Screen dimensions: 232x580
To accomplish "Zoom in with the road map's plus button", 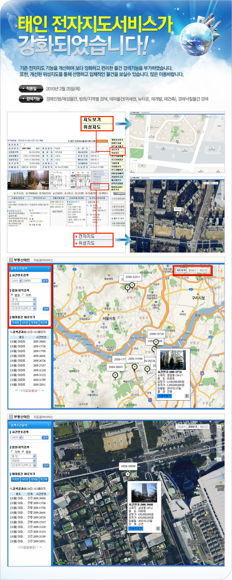I will tap(219, 270).
